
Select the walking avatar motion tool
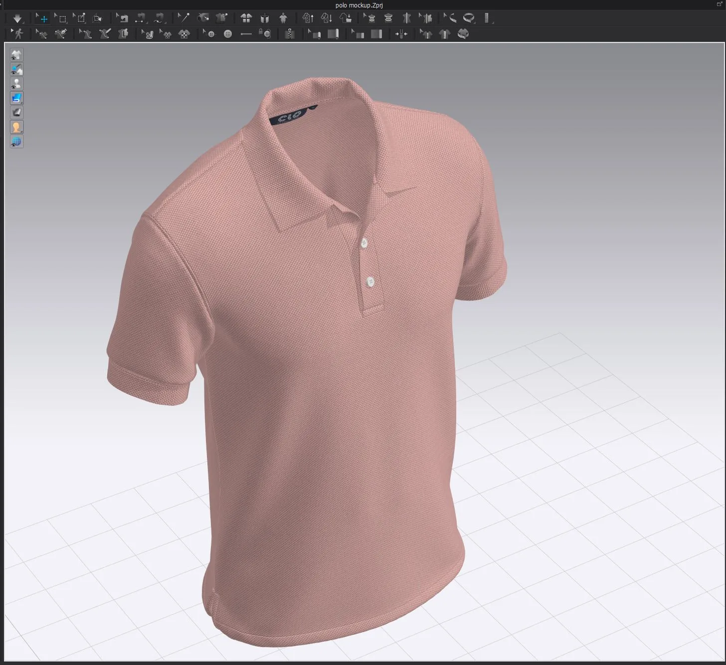click(18, 34)
